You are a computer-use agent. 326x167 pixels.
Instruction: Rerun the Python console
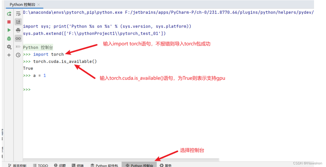9,14
